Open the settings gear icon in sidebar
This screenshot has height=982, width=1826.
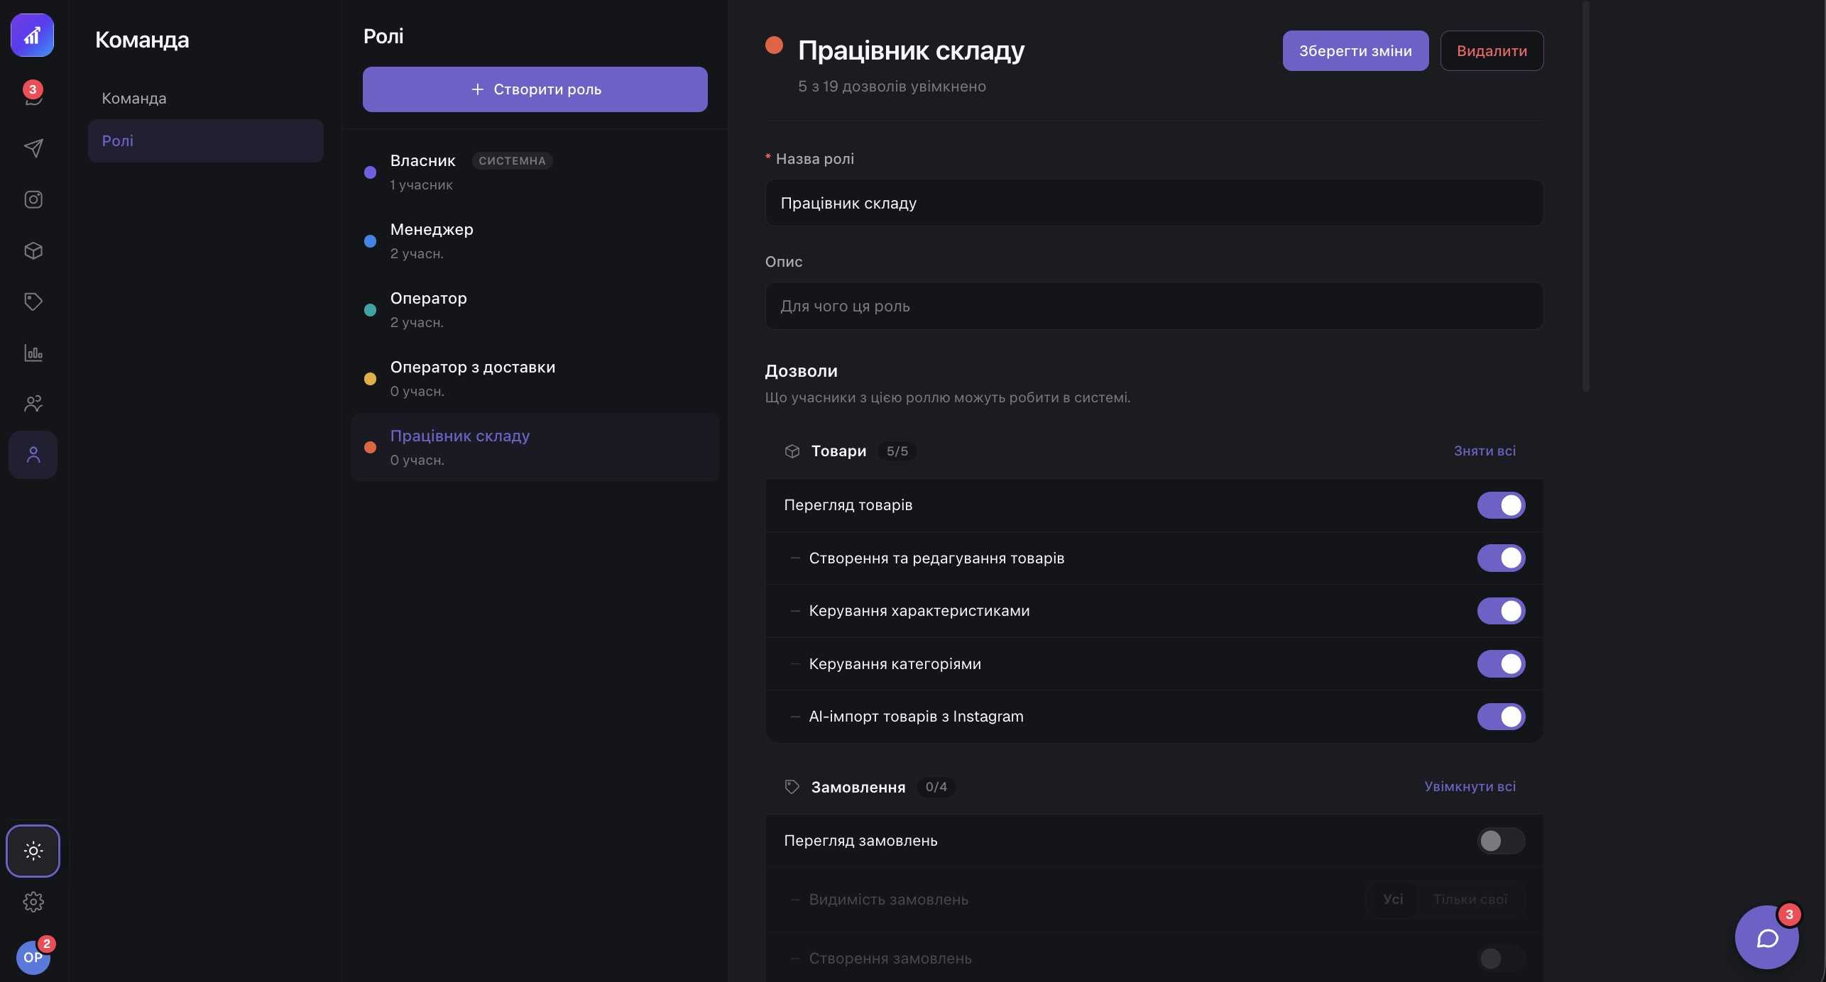[33, 902]
